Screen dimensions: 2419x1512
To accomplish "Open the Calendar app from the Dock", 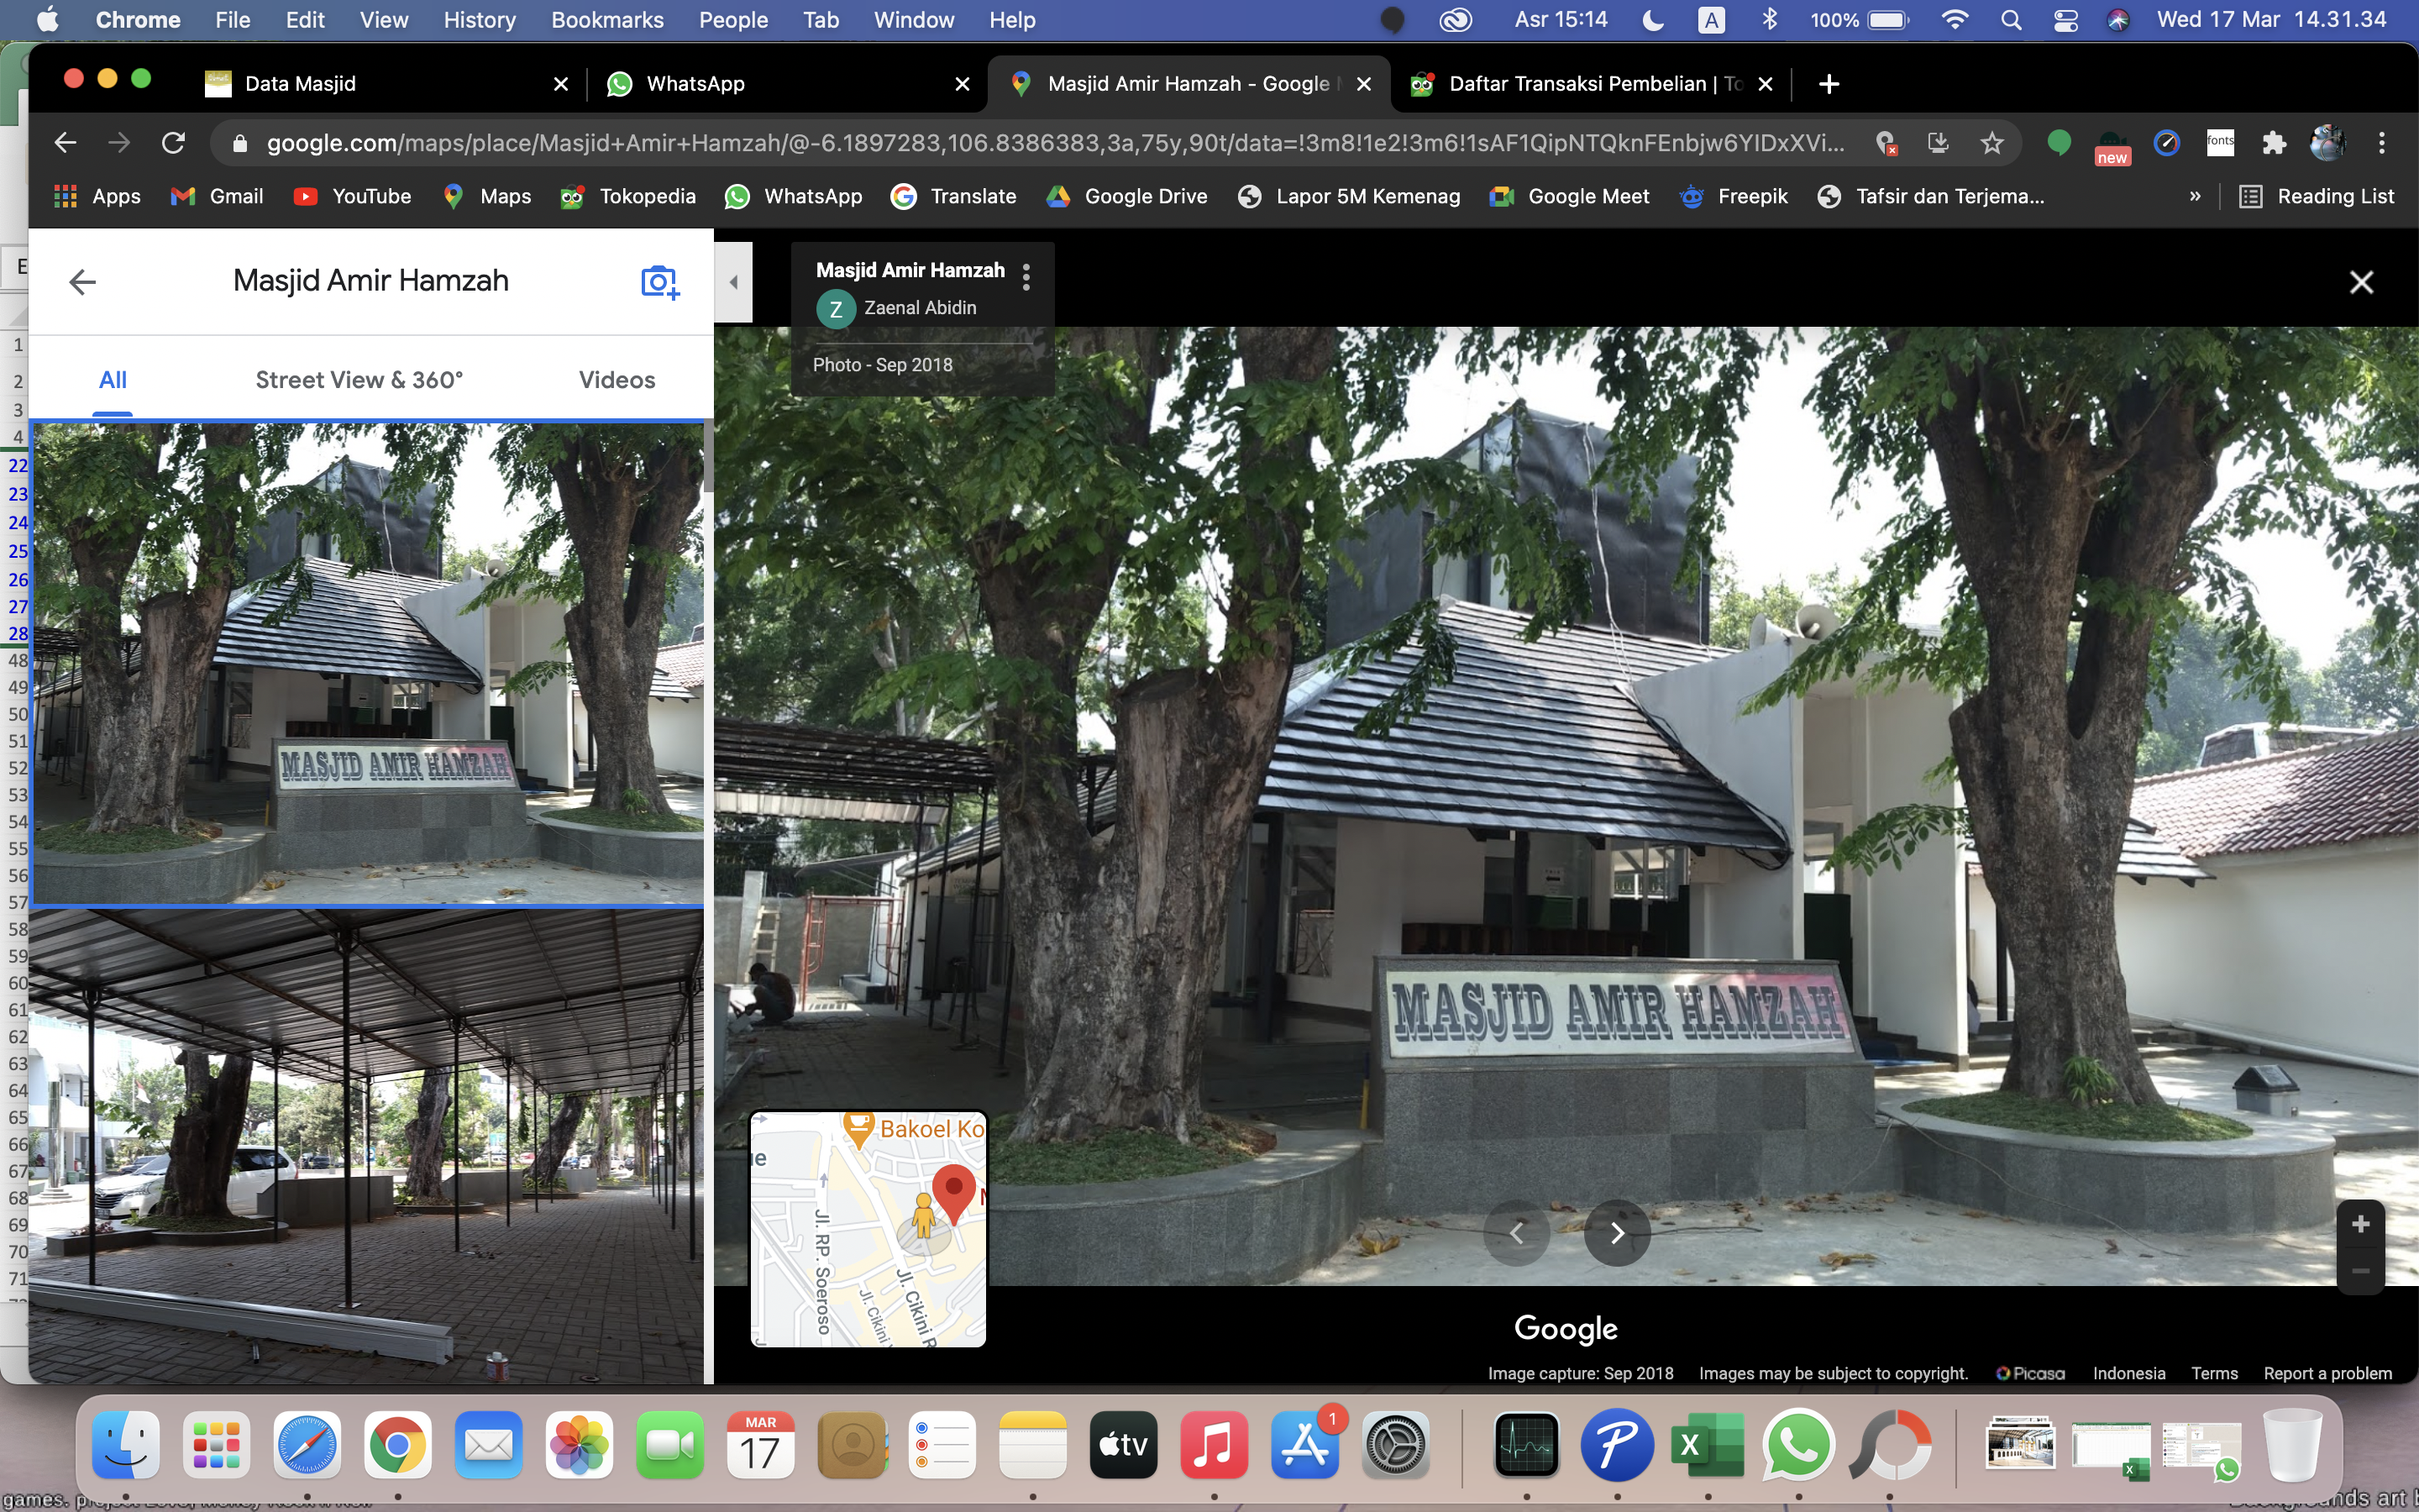I will [x=759, y=1444].
